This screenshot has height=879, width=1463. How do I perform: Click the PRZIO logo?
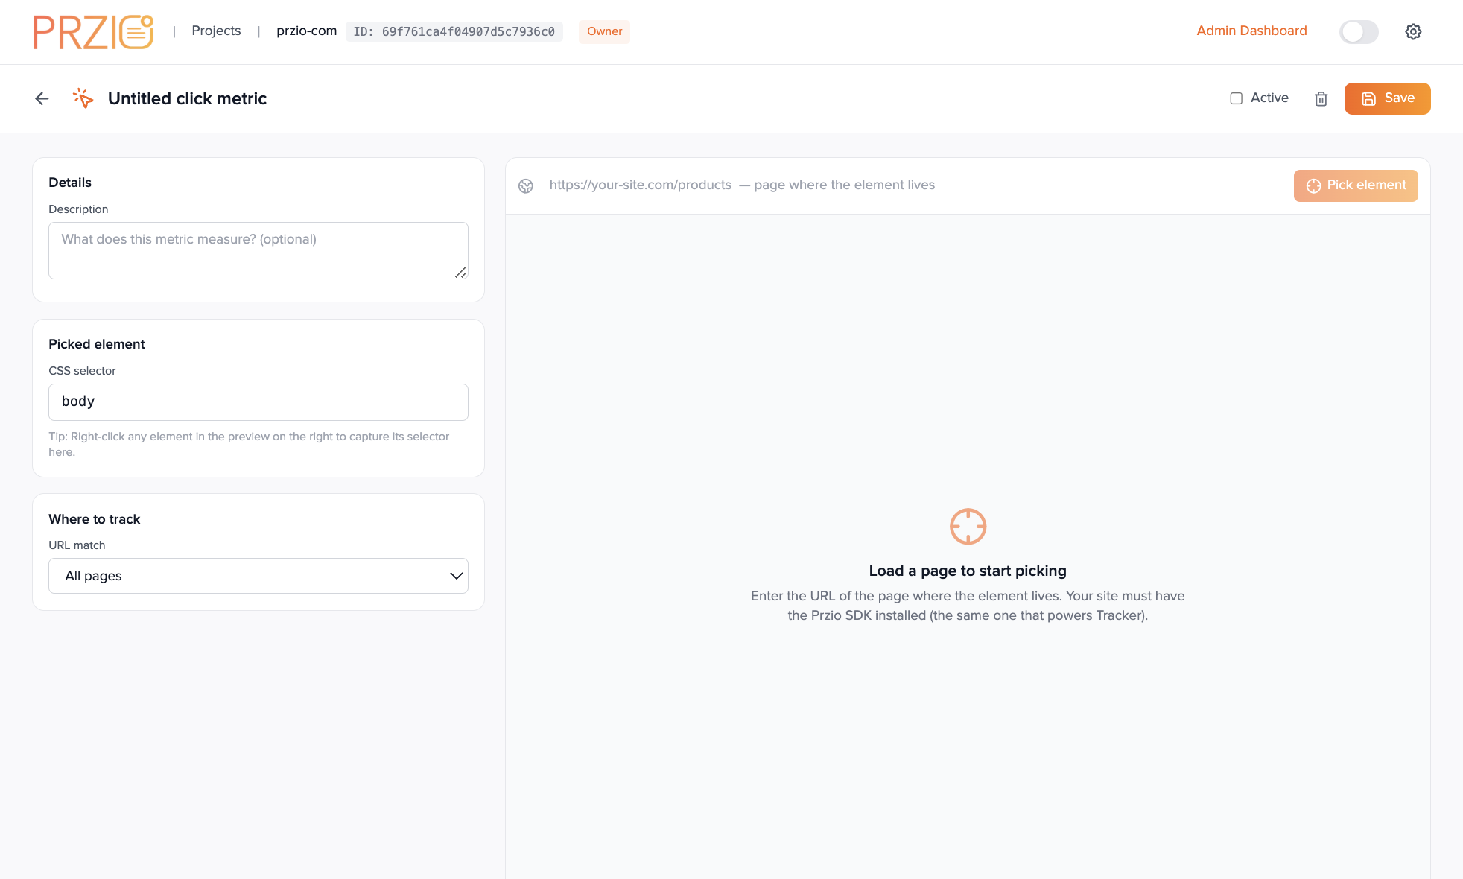[x=94, y=32]
